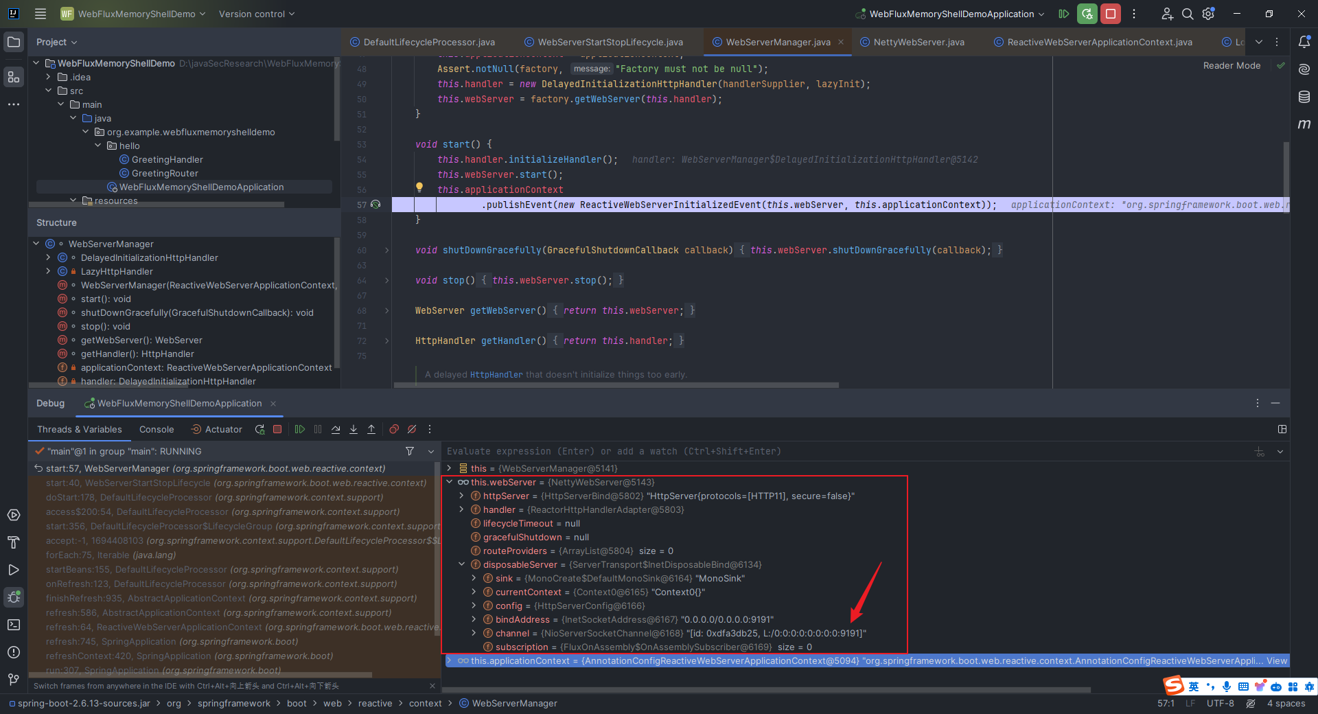Toggle Reader Mode in the editor
Viewport: 1318px width, 714px height.
[1232, 66]
